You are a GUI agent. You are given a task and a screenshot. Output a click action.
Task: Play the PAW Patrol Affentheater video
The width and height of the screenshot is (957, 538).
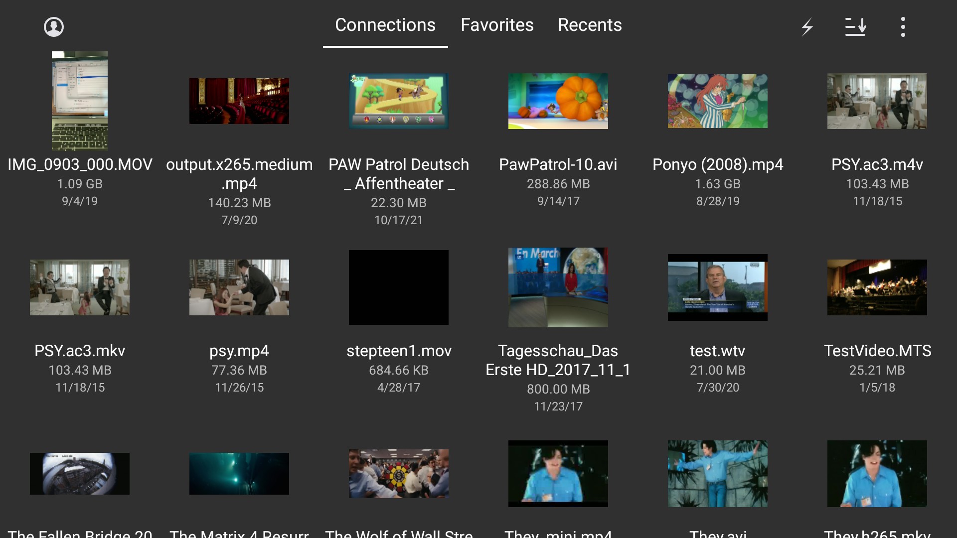[398, 101]
